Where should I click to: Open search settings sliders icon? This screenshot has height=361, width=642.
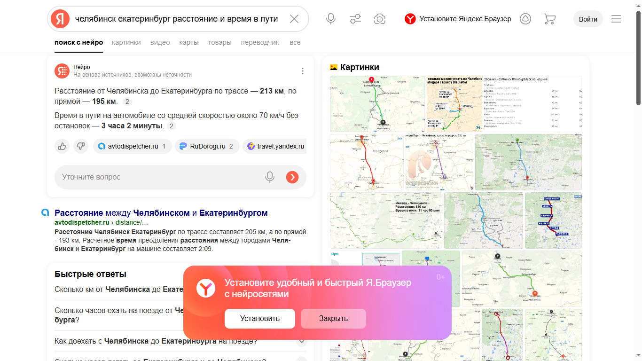[x=355, y=19]
